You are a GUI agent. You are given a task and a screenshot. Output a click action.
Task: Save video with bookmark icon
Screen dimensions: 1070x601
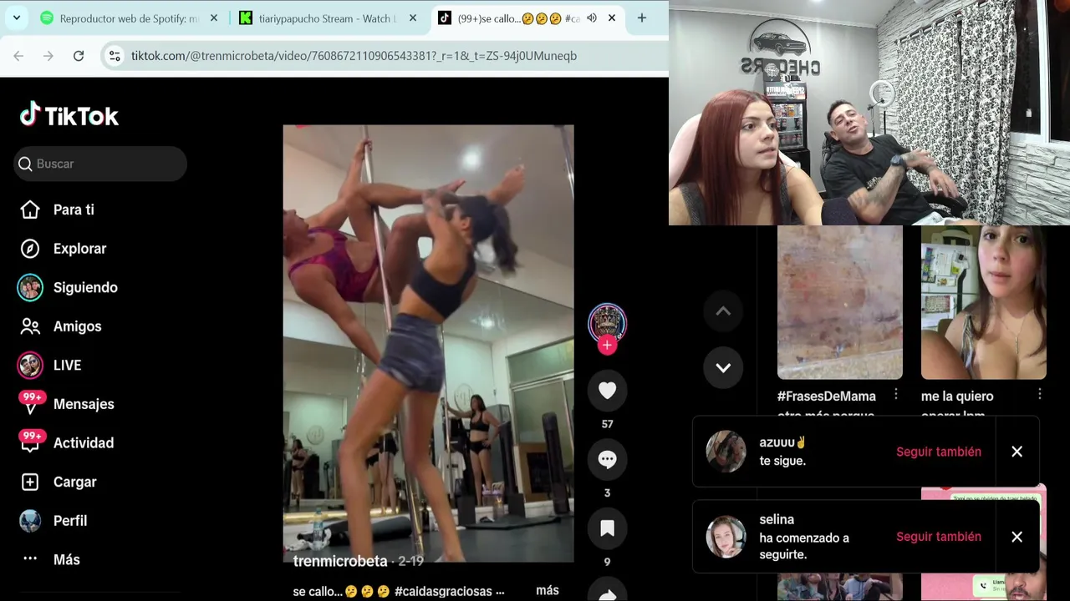[607, 528]
